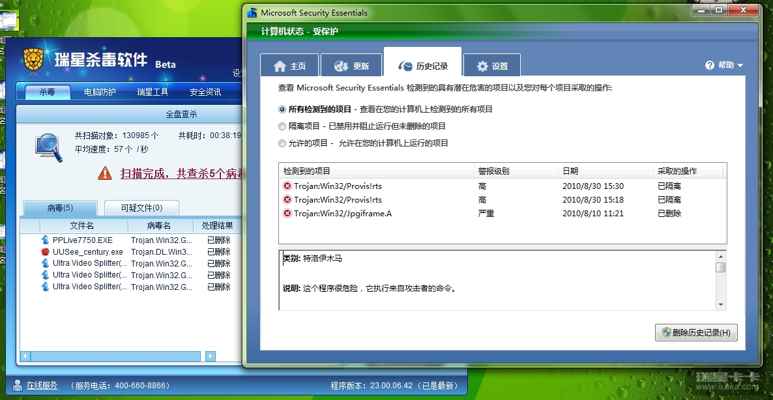The height and width of the screenshot is (400, 773).
Task: Click file icon of PPLive7750.EXE row
Action: pyautogui.click(x=46, y=240)
